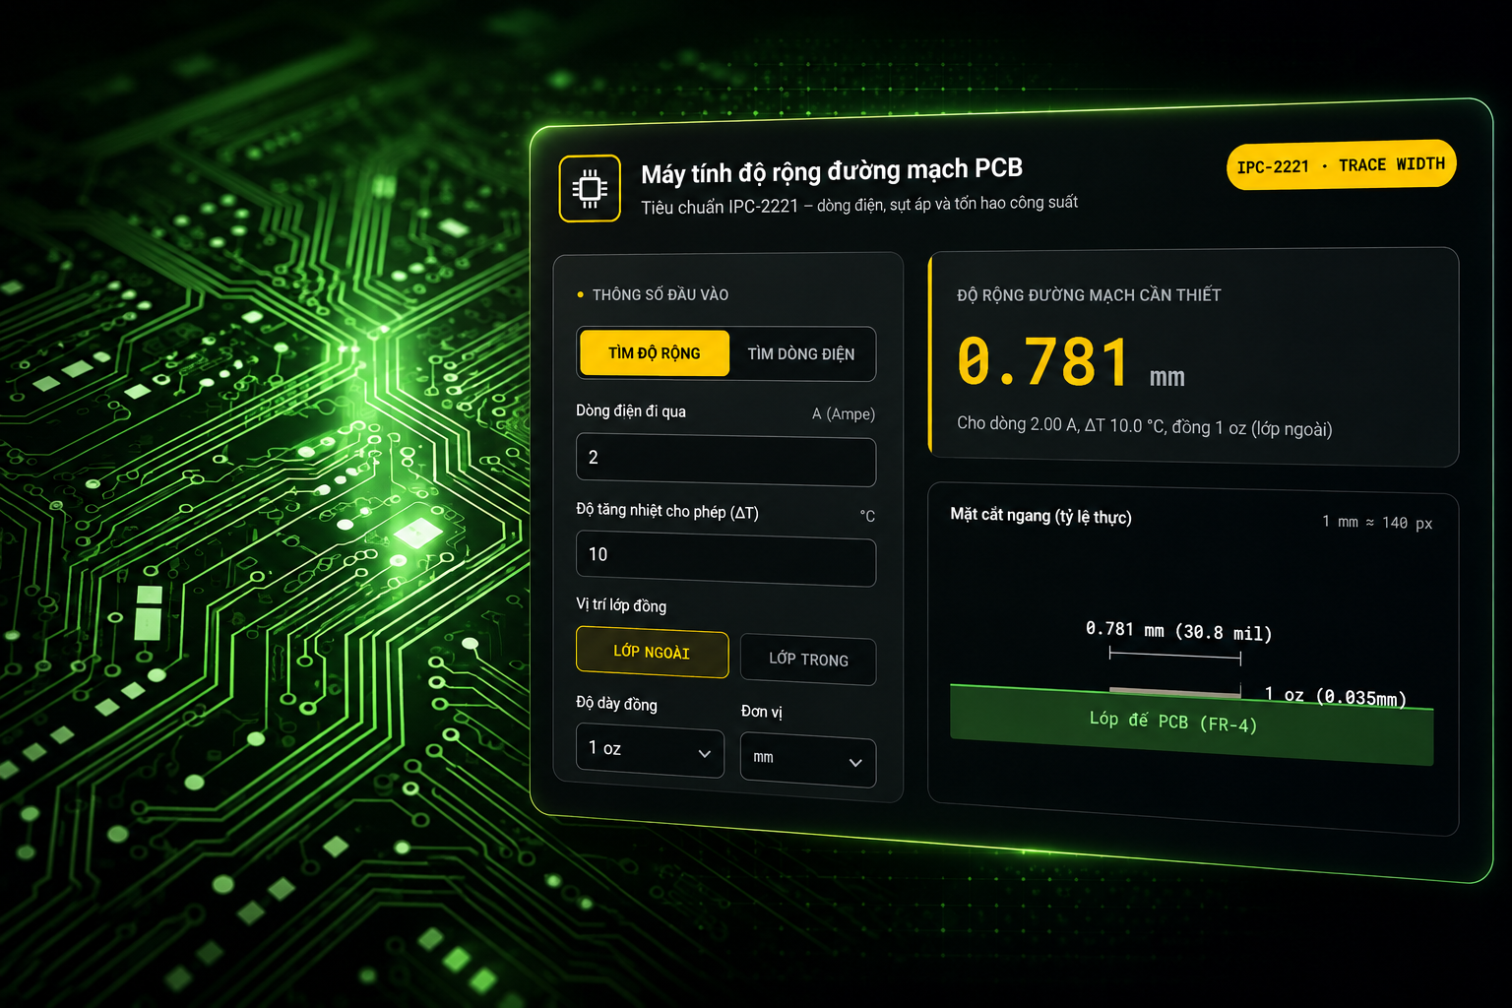The height and width of the screenshot is (1008, 1512).
Task: Click the IPC-2221 Trace Width badge
Action: (1341, 165)
